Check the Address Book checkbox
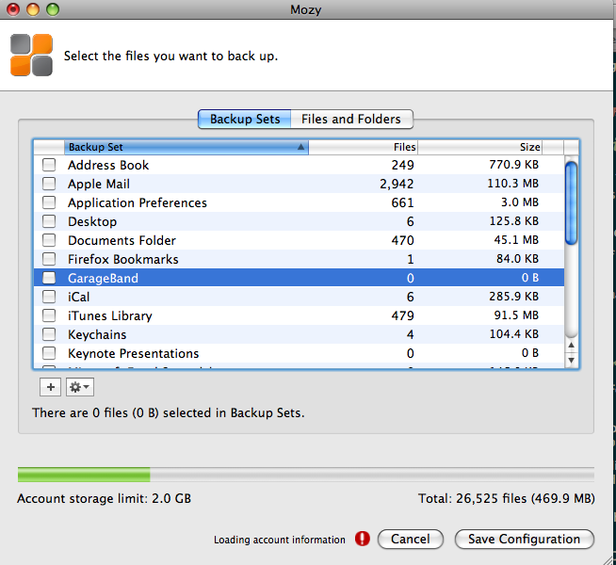The image size is (616, 565). click(49, 165)
